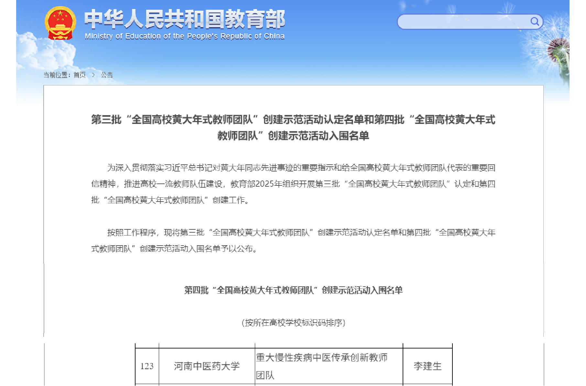Image resolution: width=586 pixels, height=386 pixels.
Task: Click the national emblem logo
Action: [60, 23]
